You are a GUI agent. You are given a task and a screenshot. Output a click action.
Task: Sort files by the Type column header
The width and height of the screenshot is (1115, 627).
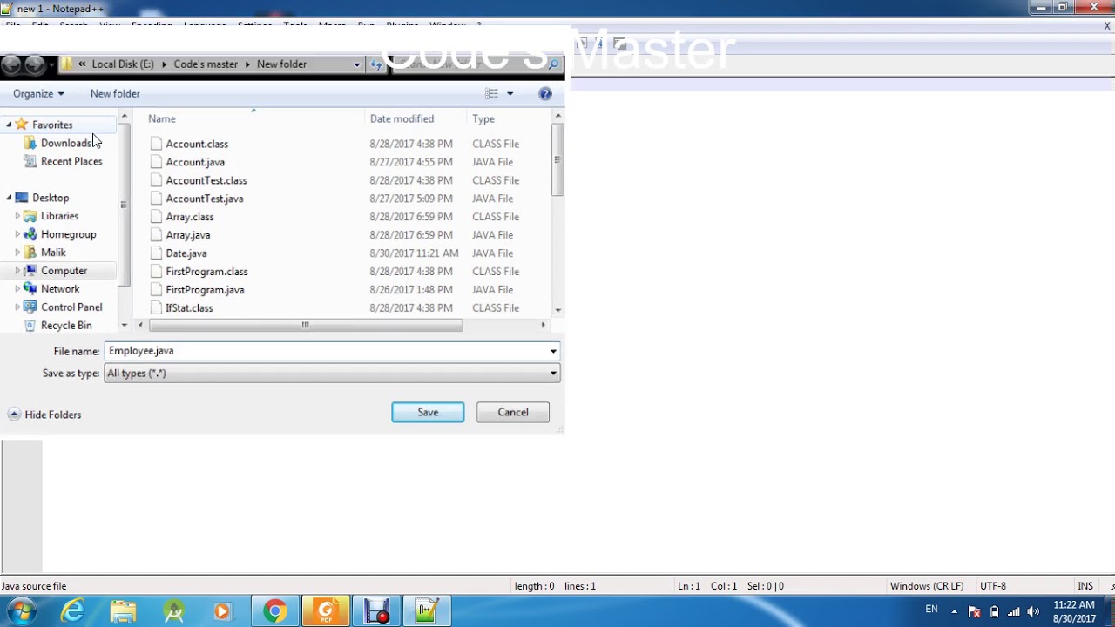pyautogui.click(x=483, y=119)
